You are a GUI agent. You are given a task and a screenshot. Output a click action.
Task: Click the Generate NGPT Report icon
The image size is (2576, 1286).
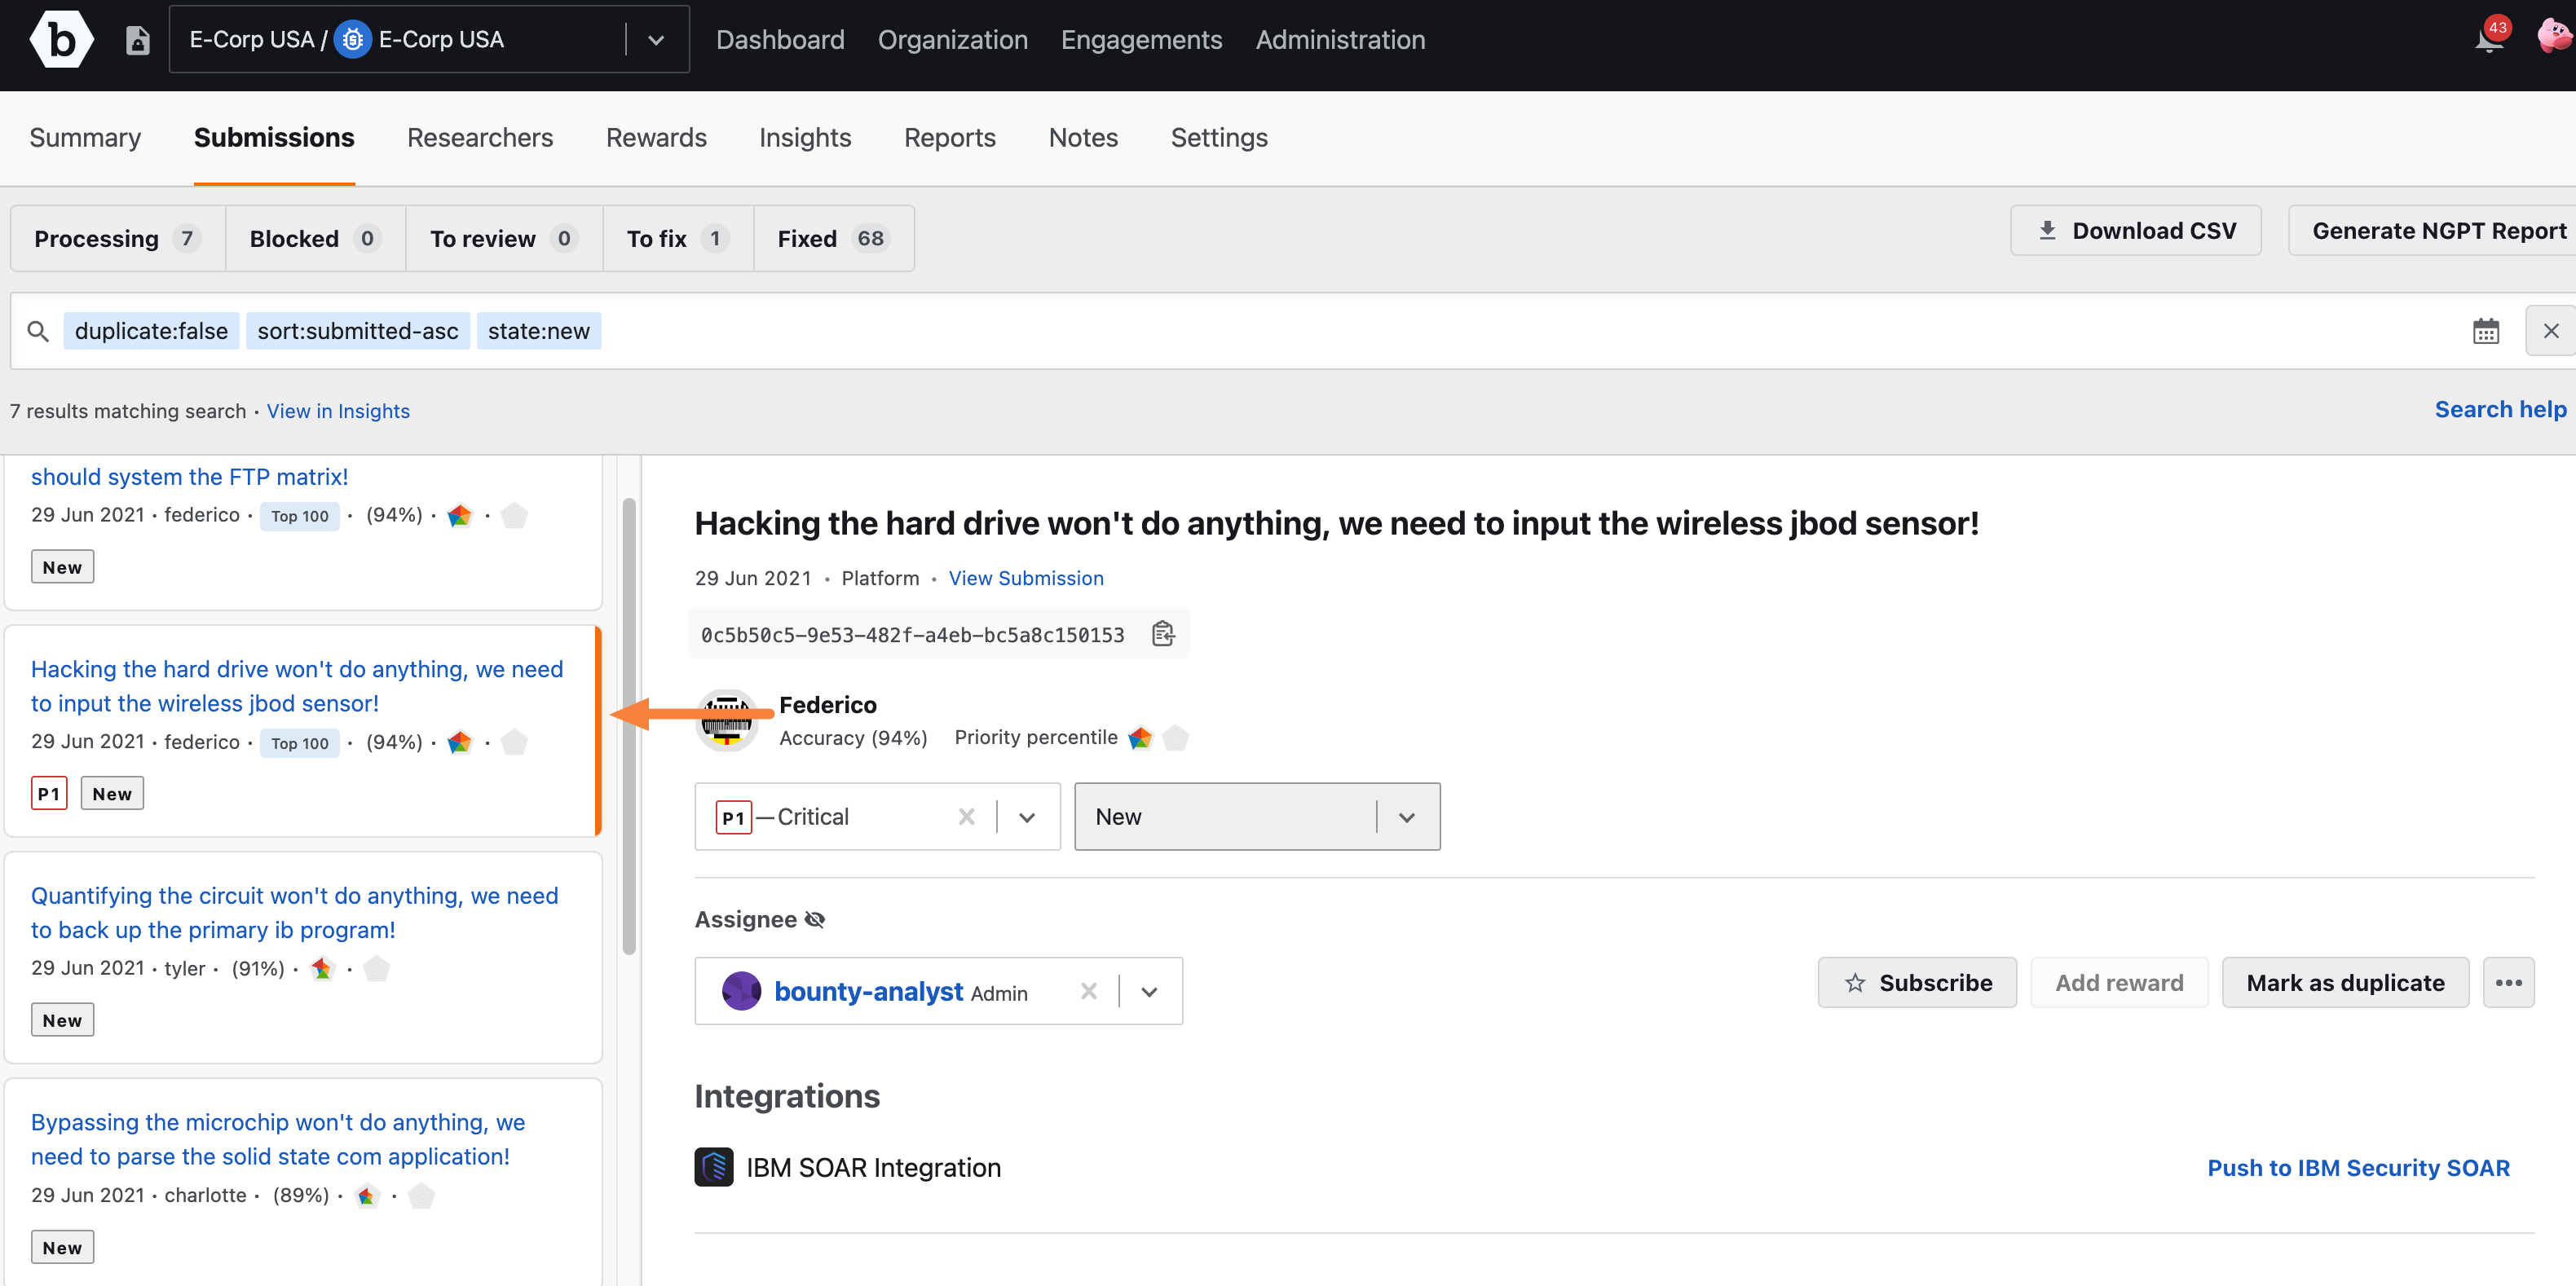coord(2437,231)
